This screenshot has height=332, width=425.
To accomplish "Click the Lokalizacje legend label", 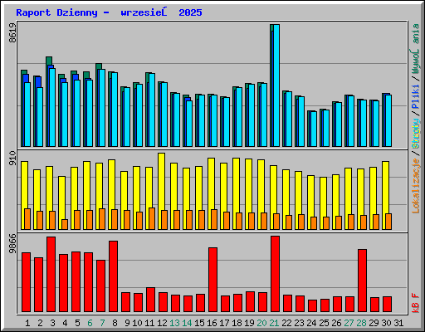I will point(416,186).
